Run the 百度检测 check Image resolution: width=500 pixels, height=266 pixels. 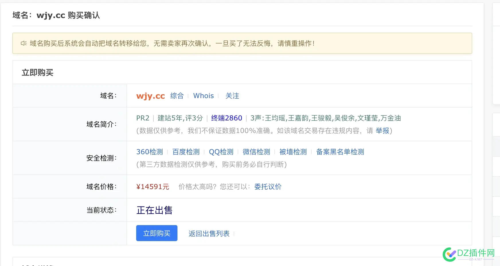pos(186,152)
